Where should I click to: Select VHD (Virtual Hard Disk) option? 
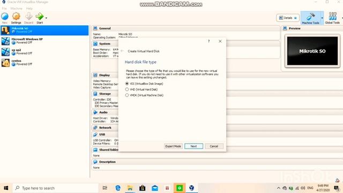(x=141, y=90)
